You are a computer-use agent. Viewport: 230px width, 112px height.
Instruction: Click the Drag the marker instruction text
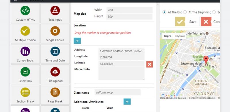[103, 33]
